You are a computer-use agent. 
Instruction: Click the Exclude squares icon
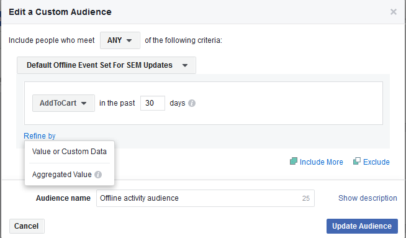pos(356,162)
